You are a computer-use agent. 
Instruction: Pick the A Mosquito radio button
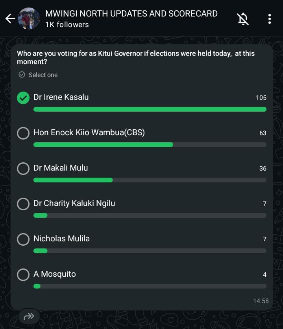click(23, 275)
